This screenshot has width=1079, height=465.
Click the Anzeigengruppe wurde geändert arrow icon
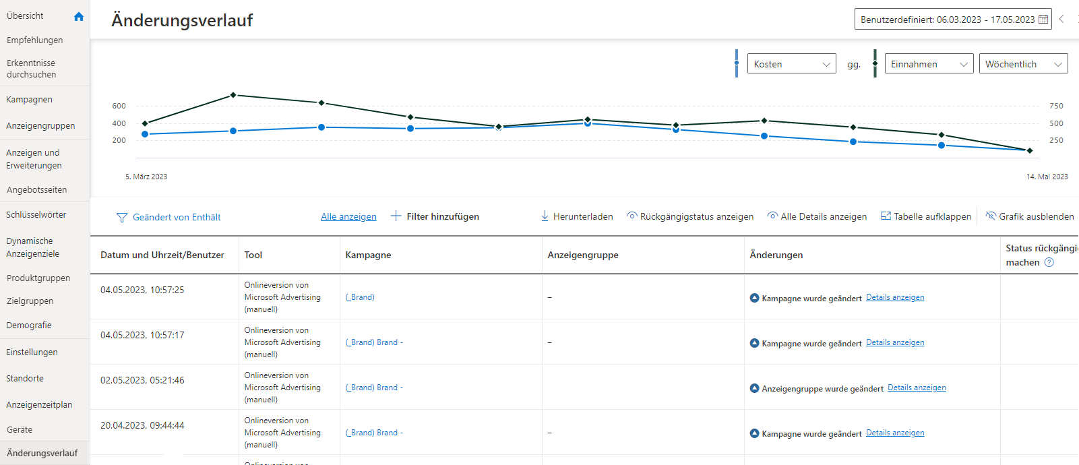pos(755,388)
